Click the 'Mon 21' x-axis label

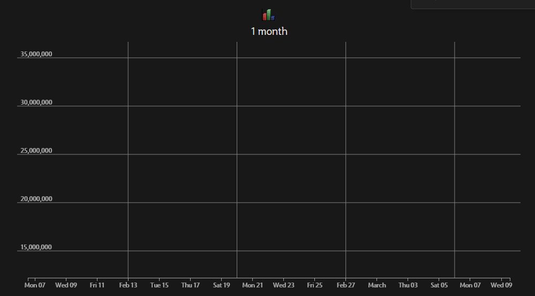click(252, 285)
